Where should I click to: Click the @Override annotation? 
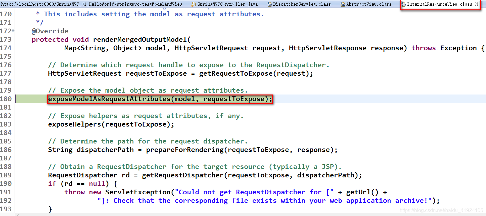point(50,31)
